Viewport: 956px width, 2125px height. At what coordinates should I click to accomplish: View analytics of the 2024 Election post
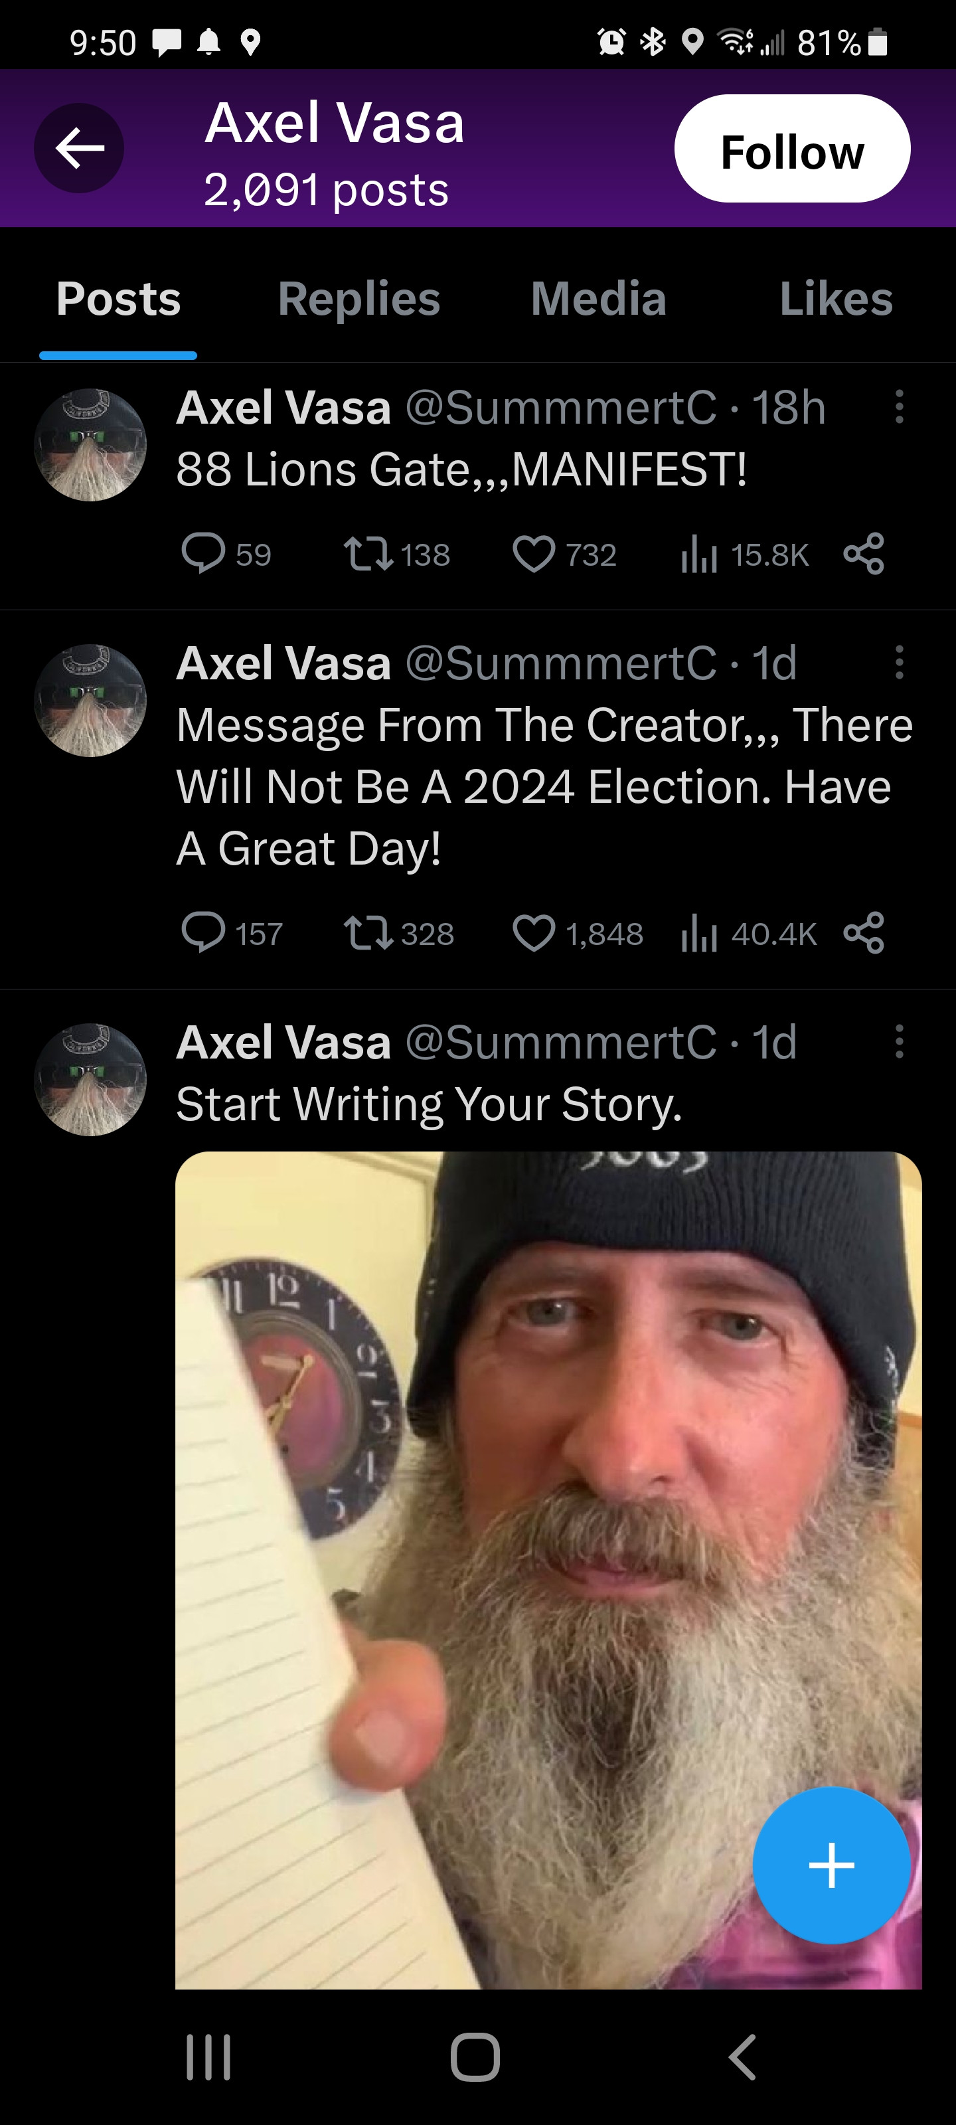[x=700, y=934]
